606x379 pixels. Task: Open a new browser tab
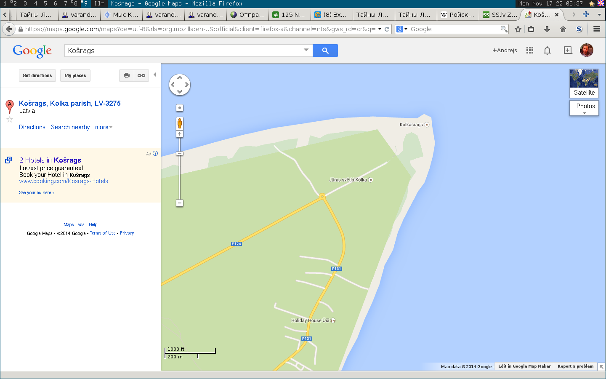(x=586, y=14)
